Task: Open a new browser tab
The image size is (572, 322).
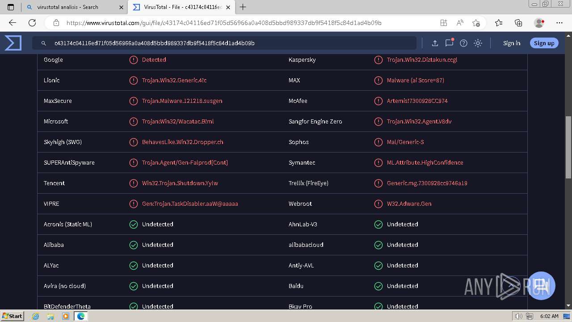Action: coord(243,7)
